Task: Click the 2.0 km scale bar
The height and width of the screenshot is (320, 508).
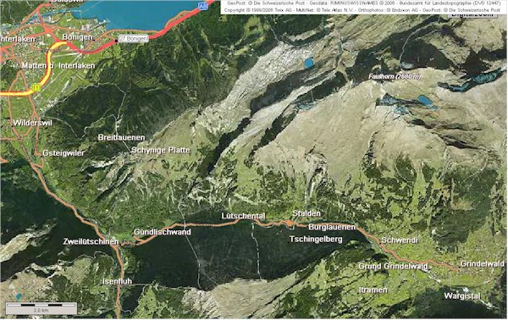Action: (x=41, y=308)
